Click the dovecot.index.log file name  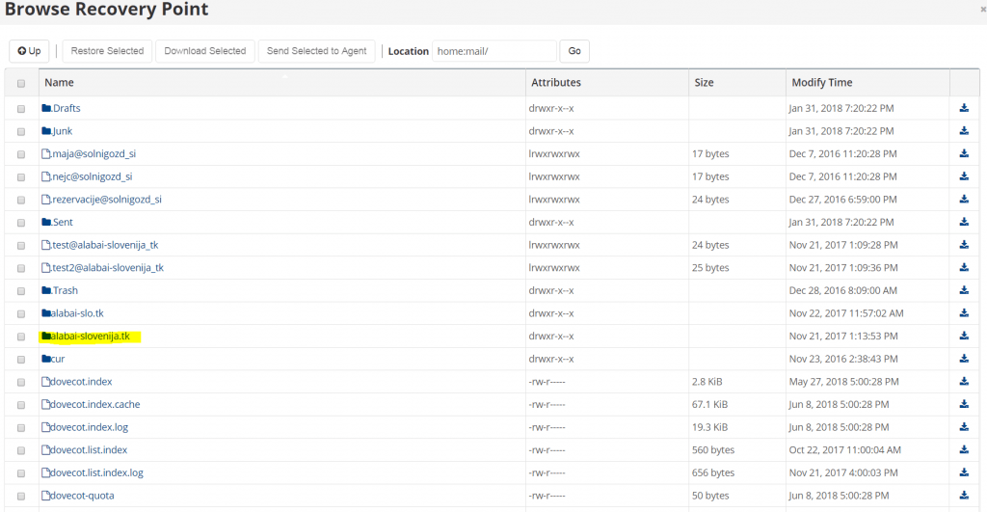85,427
